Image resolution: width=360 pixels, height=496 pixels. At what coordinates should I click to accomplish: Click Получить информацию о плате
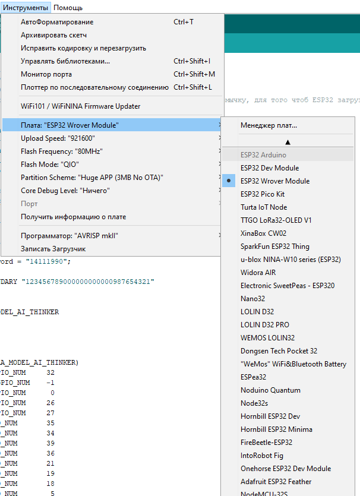[112, 217]
